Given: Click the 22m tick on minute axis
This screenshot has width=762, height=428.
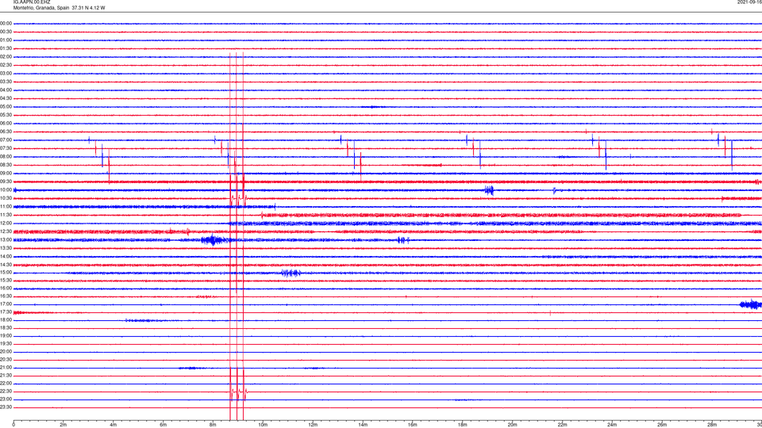Looking at the screenshot, I should [x=562, y=425].
